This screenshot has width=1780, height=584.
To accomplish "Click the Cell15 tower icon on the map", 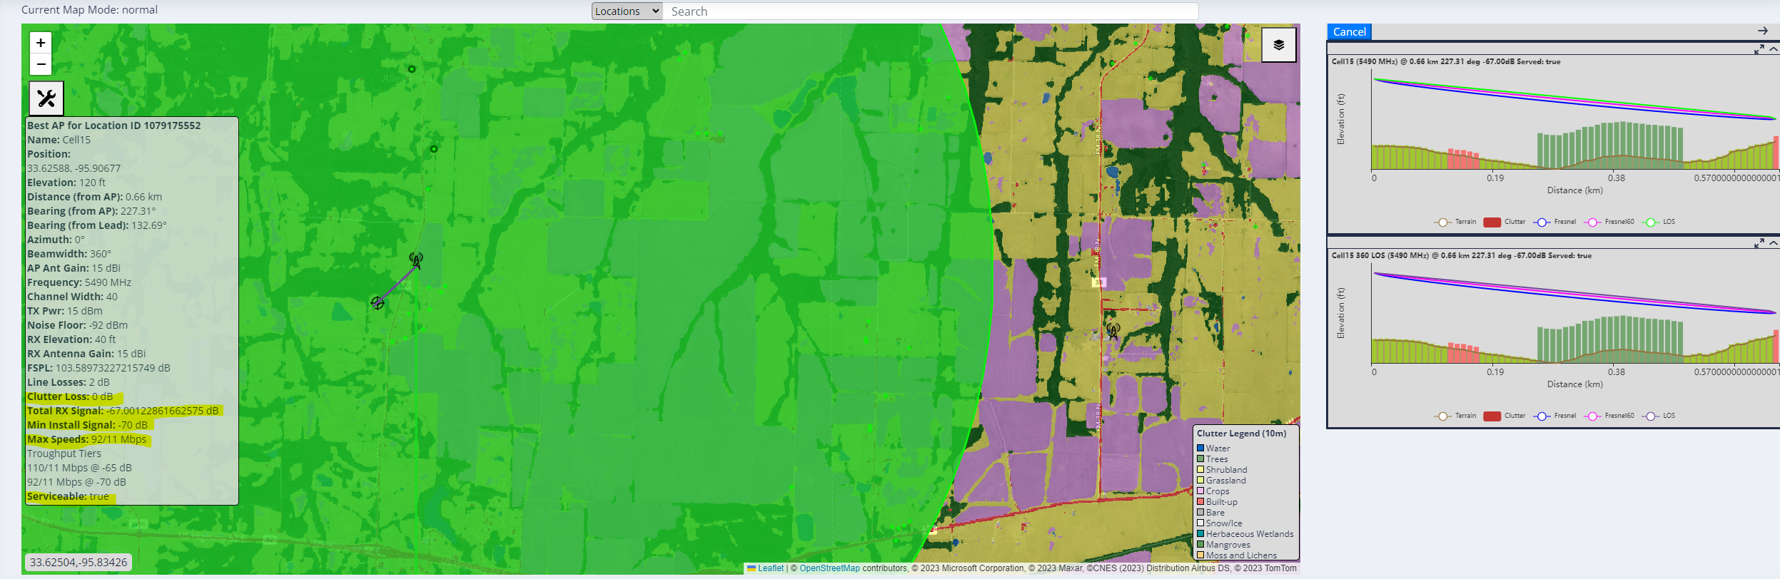I will click(416, 260).
